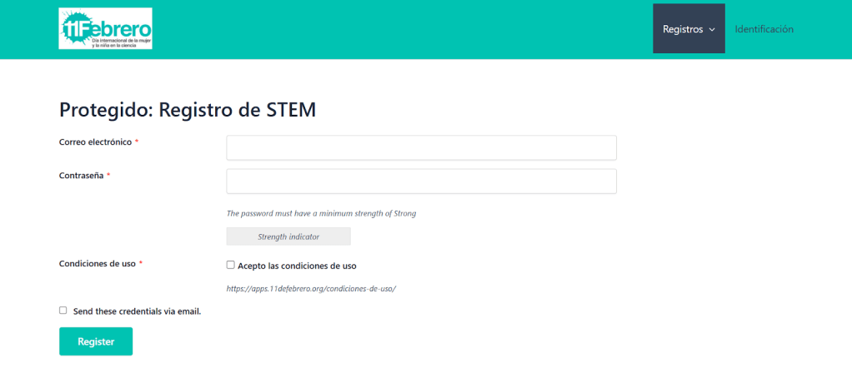Enable Send these credentials via email checkbox
The height and width of the screenshot is (368, 852).
point(63,311)
